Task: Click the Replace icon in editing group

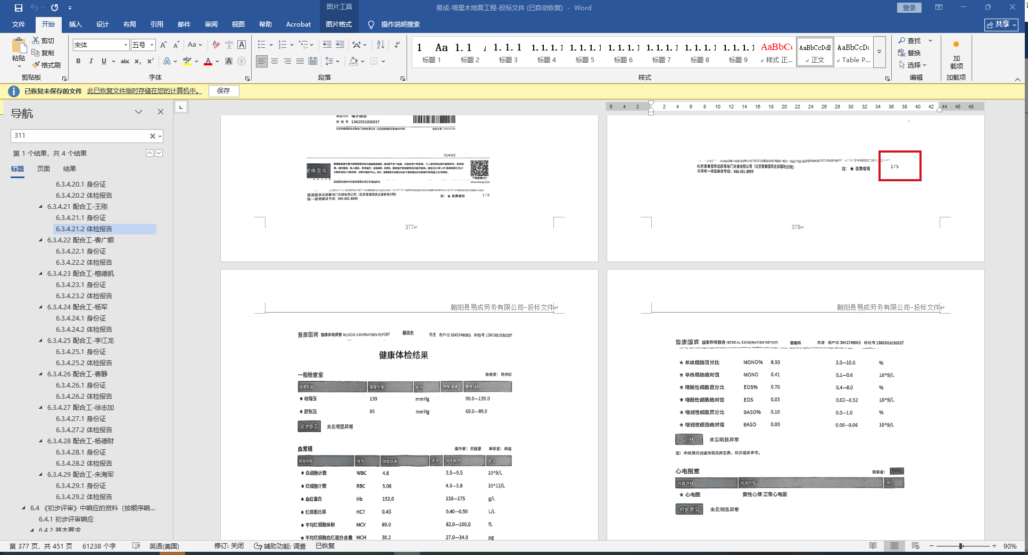Action: (902, 53)
